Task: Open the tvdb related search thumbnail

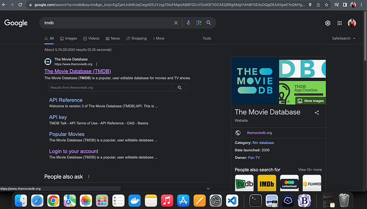Action: pos(244,183)
